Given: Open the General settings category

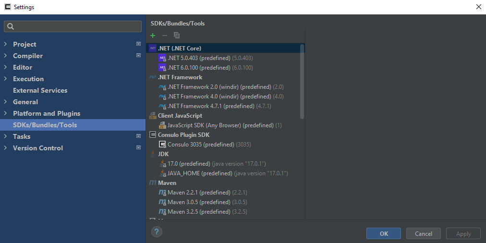Looking at the screenshot, I should tap(25, 102).
